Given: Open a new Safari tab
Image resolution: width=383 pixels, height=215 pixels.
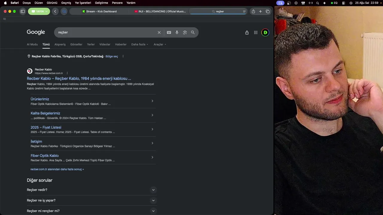Looking at the screenshot, I should coord(260,11).
